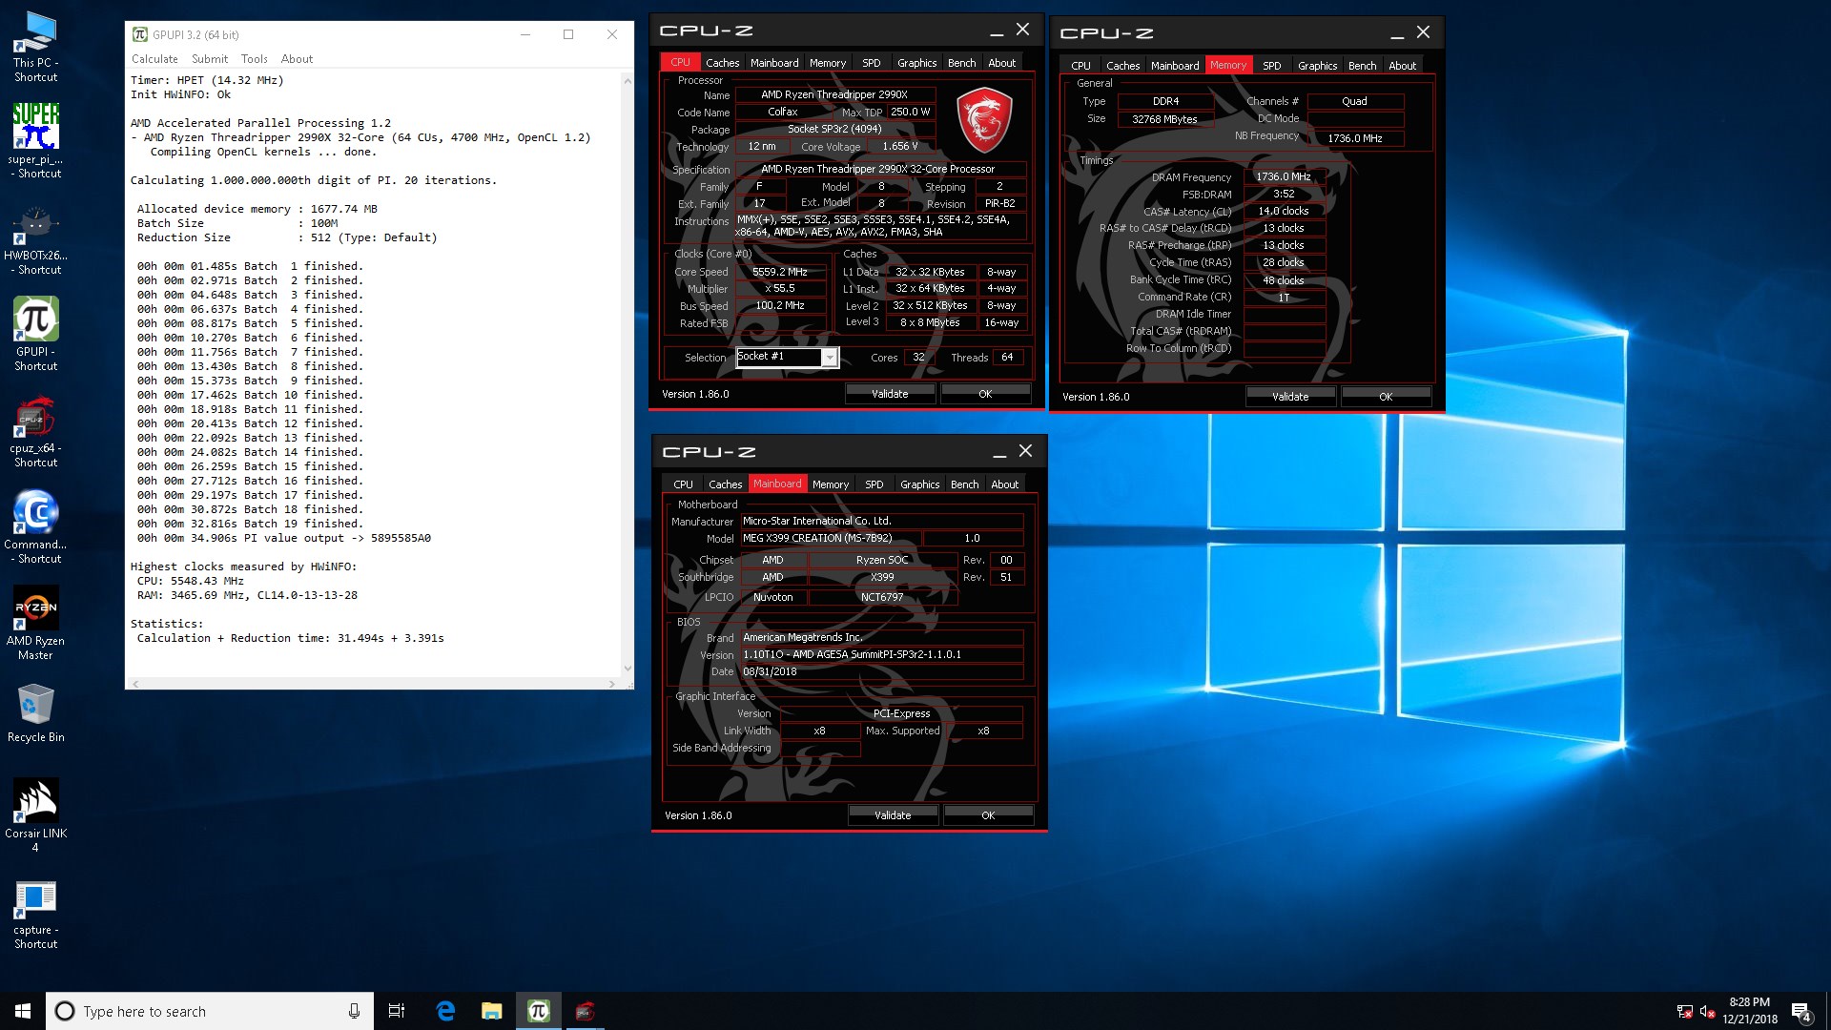Open the This PC desktop shortcut
The height and width of the screenshot is (1030, 1831).
(x=35, y=47)
